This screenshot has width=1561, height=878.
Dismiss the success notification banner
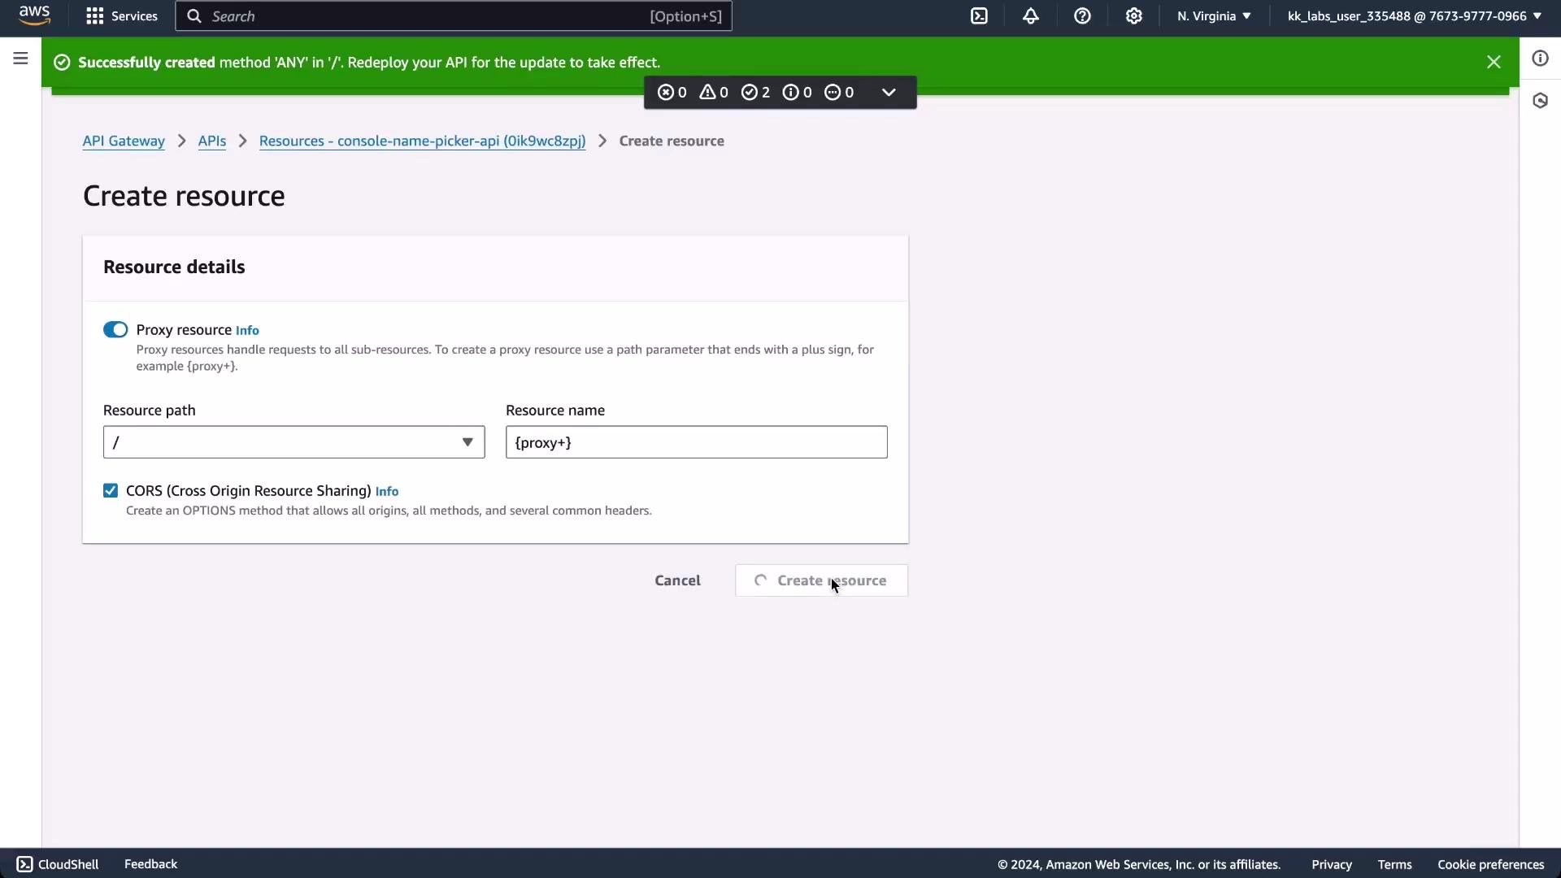[x=1494, y=62]
